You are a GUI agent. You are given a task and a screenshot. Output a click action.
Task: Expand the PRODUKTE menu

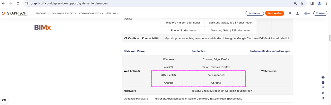(42, 13)
